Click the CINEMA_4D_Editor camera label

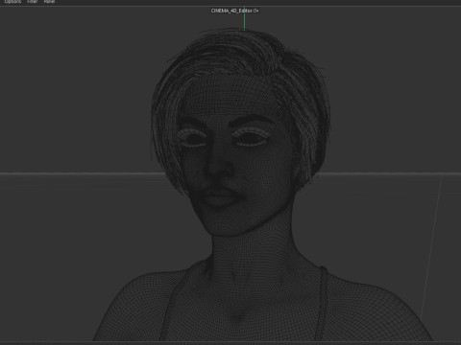[231, 11]
